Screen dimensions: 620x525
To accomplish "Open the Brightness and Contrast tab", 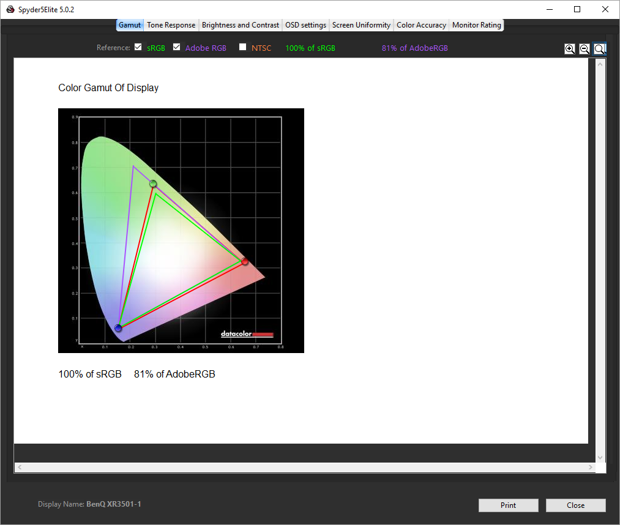I will click(240, 25).
